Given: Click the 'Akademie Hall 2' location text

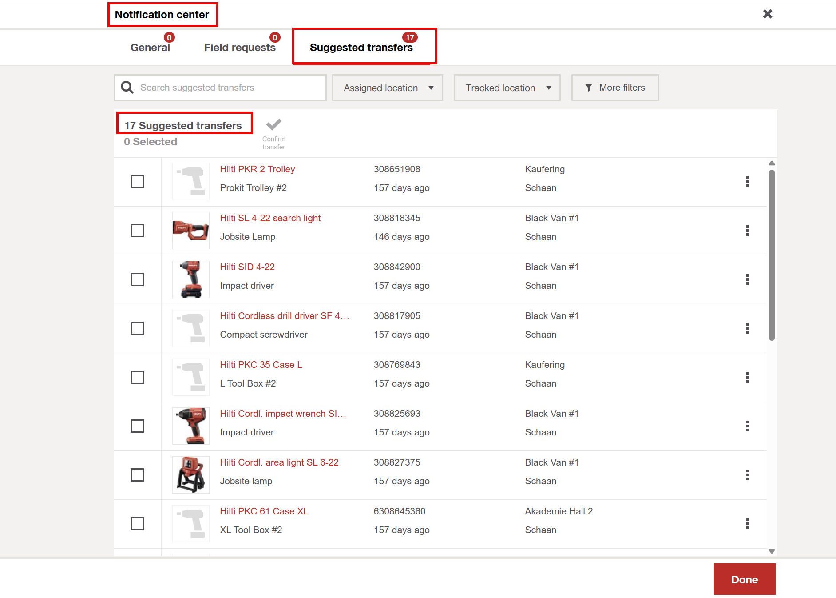Looking at the screenshot, I should [559, 511].
